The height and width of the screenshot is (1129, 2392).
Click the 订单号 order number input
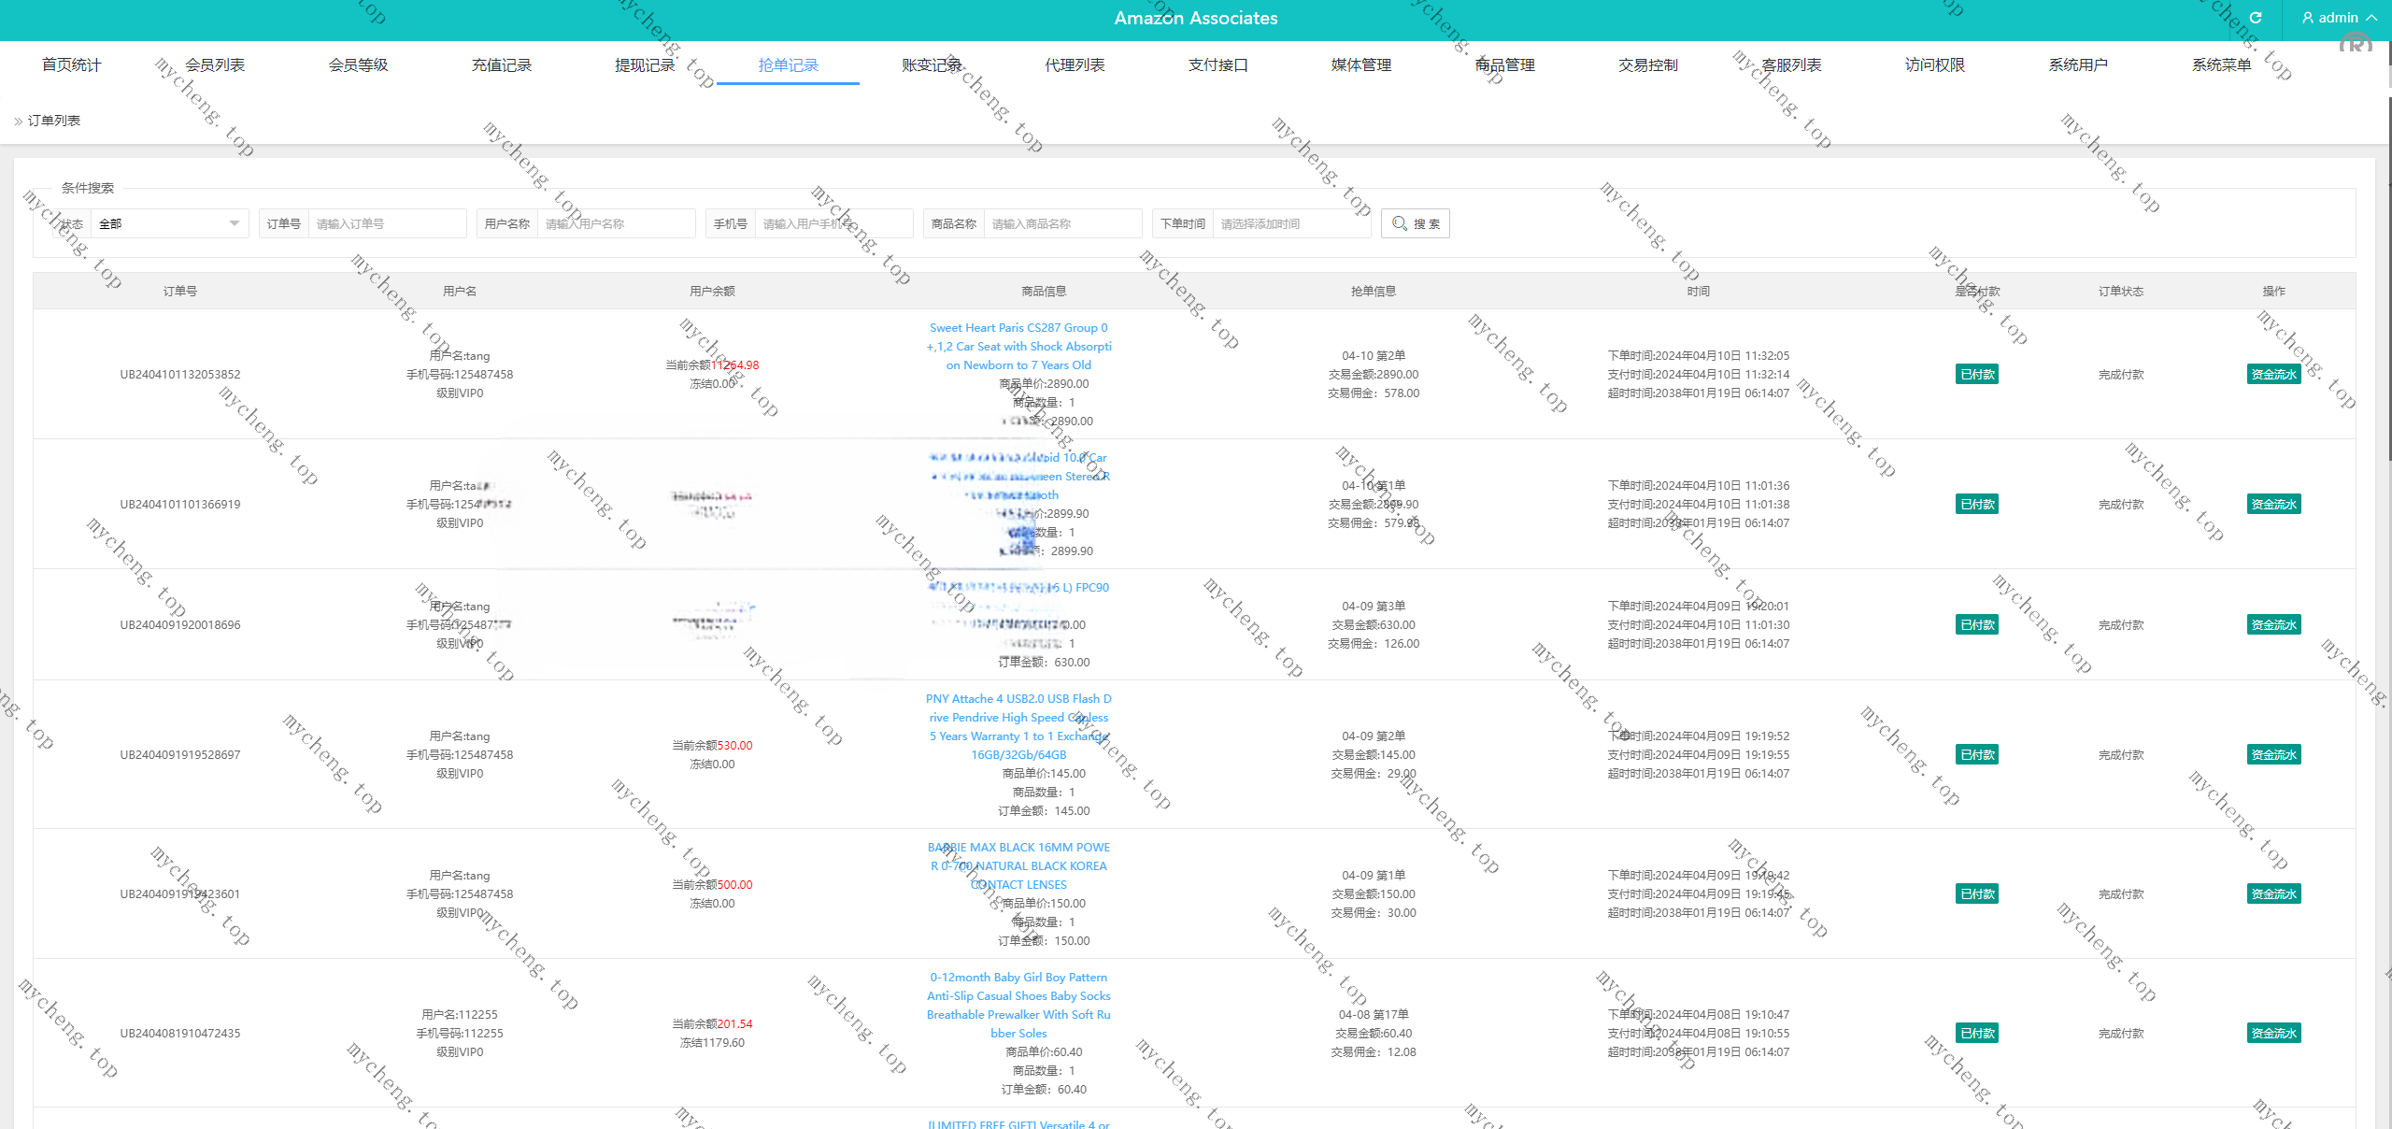387,223
